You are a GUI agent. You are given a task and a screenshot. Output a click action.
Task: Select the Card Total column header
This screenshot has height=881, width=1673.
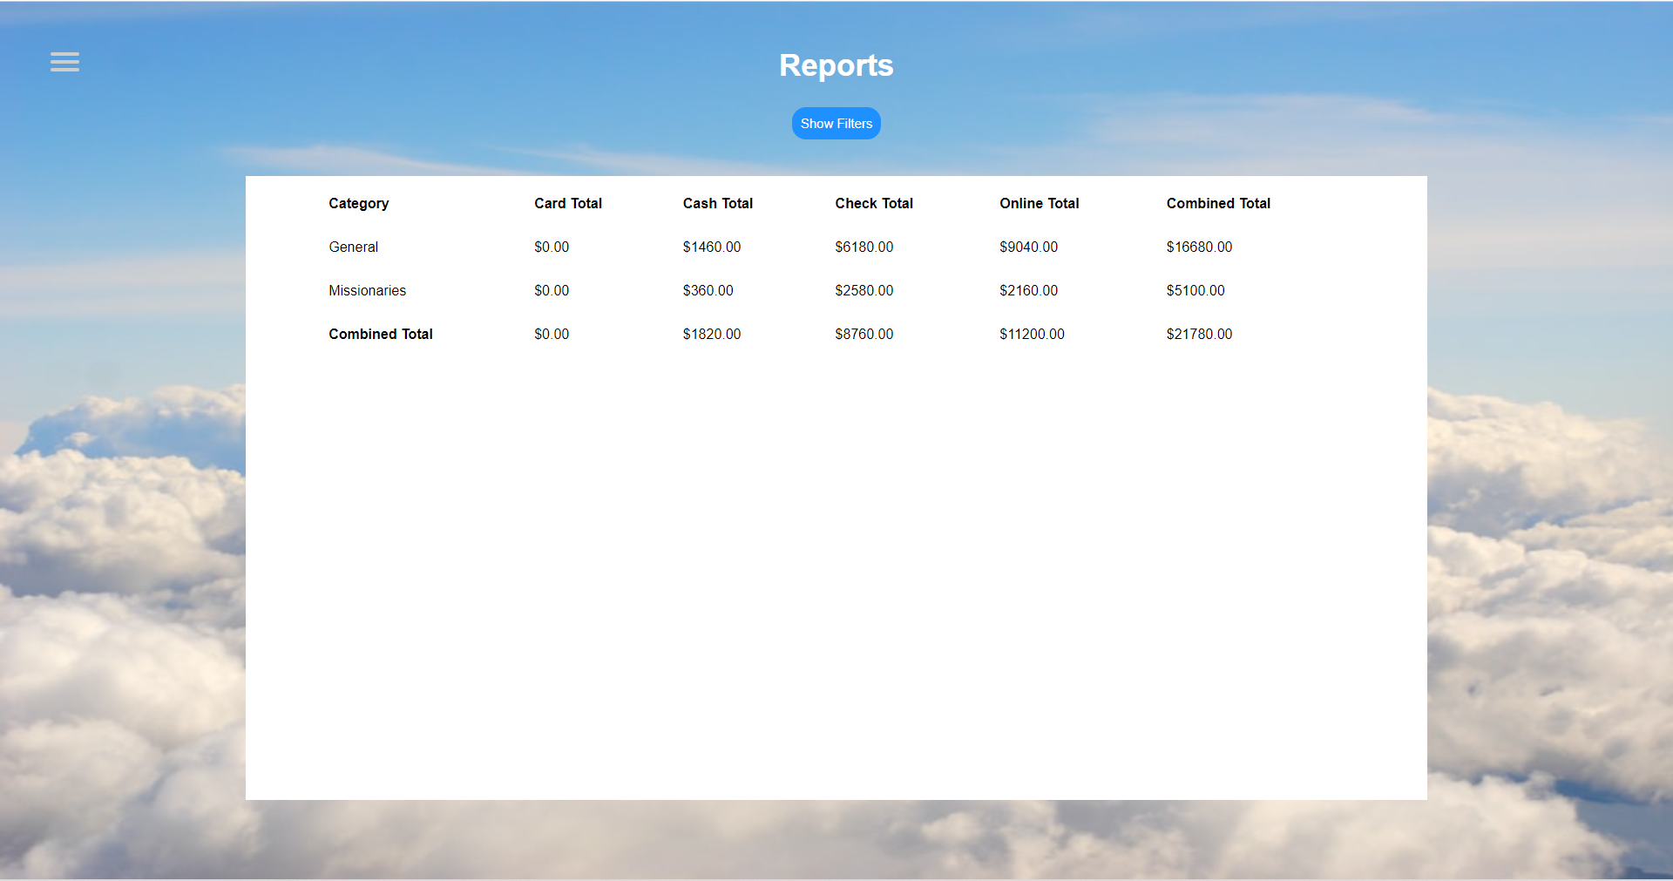point(568,203)
